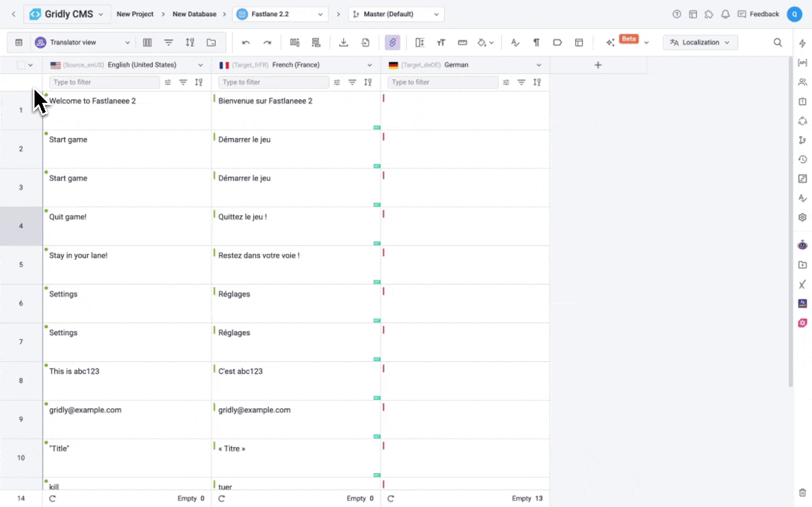Click the French column filter input
This screenshot has width=812, height=507.
273,82
